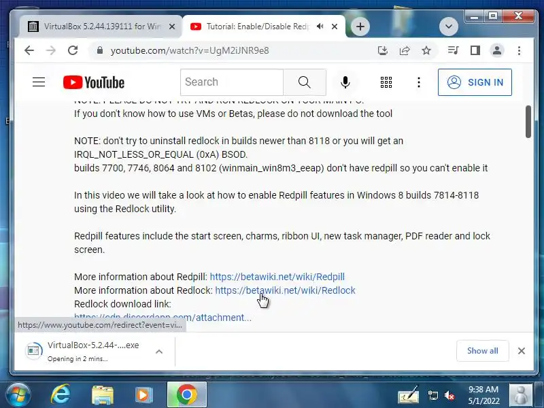Go to the YouTube home logo
Image resolution: width=544 pixels, height=408 pixels.
(x=94, y=82)
